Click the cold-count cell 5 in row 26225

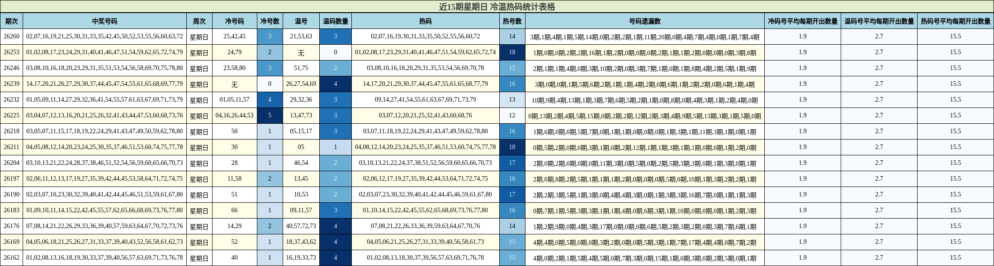coord(270,116)
